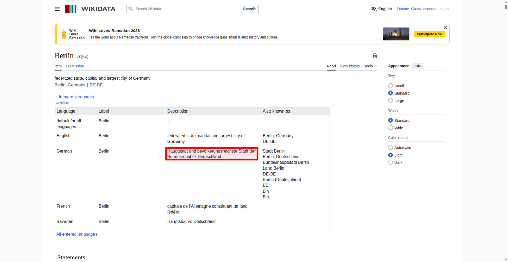
Task: Close the Wiki Loves Ramadan banner
Action: (445, 28)
